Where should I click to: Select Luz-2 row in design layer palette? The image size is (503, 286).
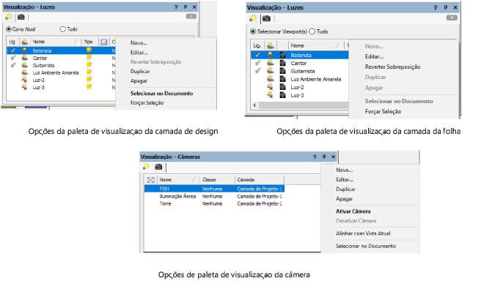(61, 80)
